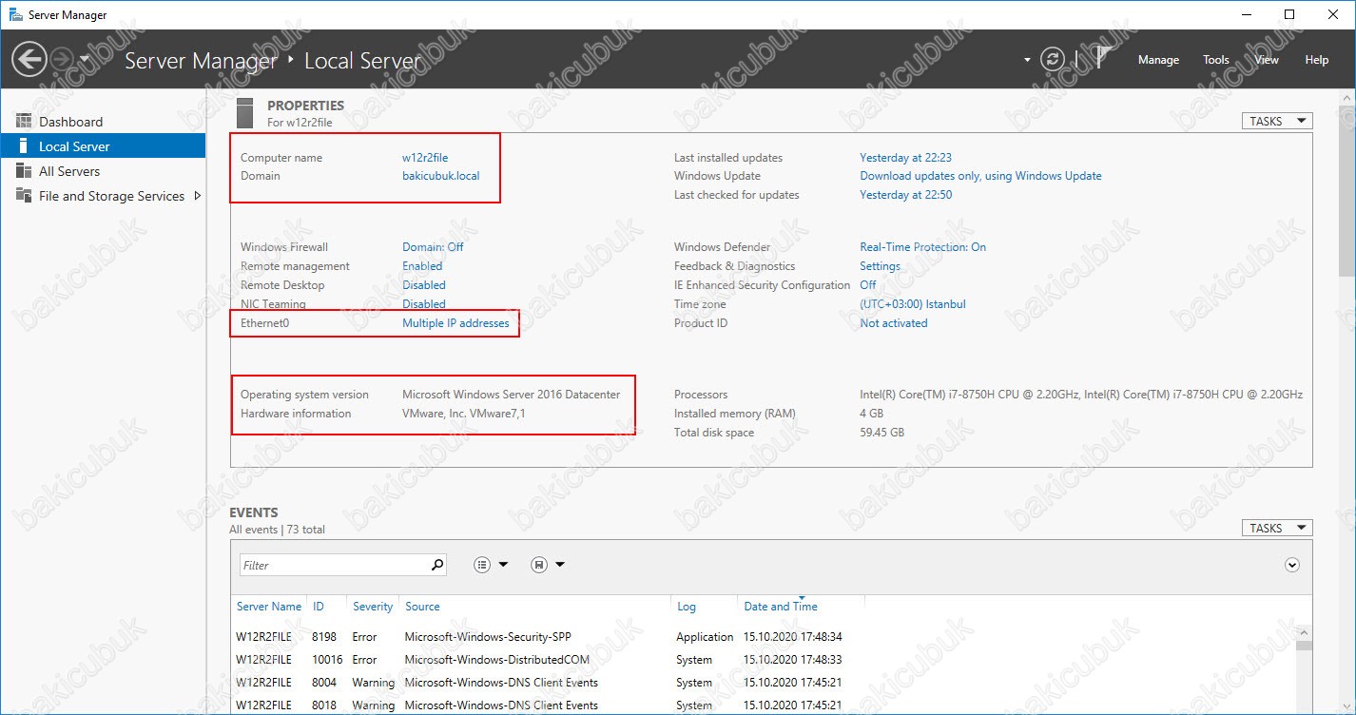
Task: Click the Microsoft Windows Server 2016 Datacenter text
Action: tap(511, 395)
